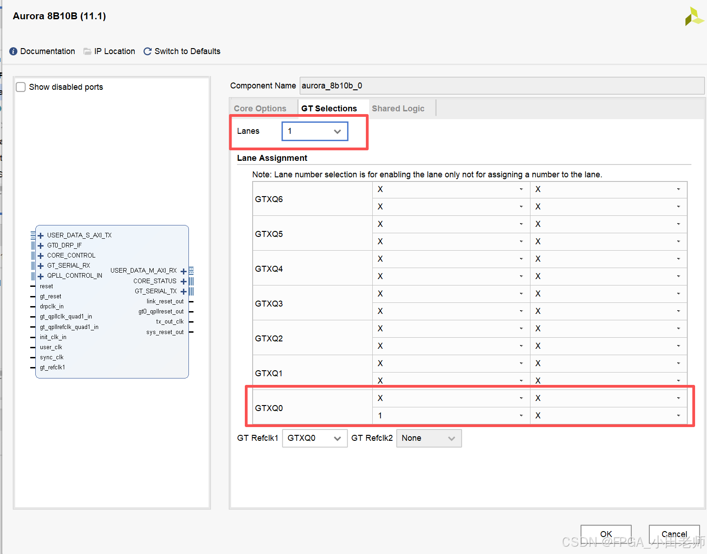Open the Lanes dropdown

coord(315,131)
